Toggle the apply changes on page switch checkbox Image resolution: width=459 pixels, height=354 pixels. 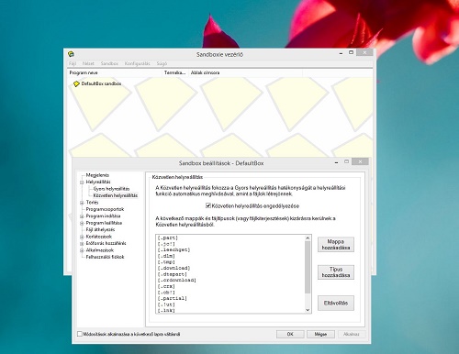coord(80,334)
